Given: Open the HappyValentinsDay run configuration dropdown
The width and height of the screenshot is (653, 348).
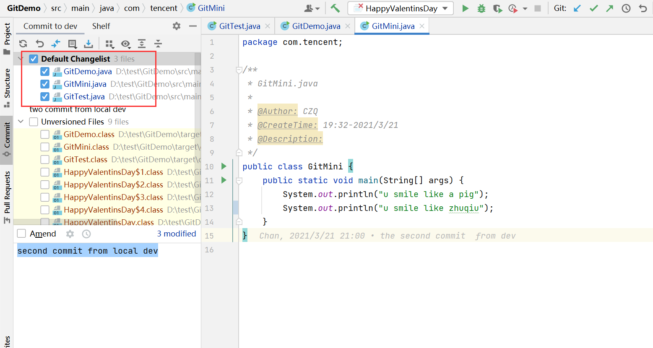Looking at the screenshot, I should (401, 8).
